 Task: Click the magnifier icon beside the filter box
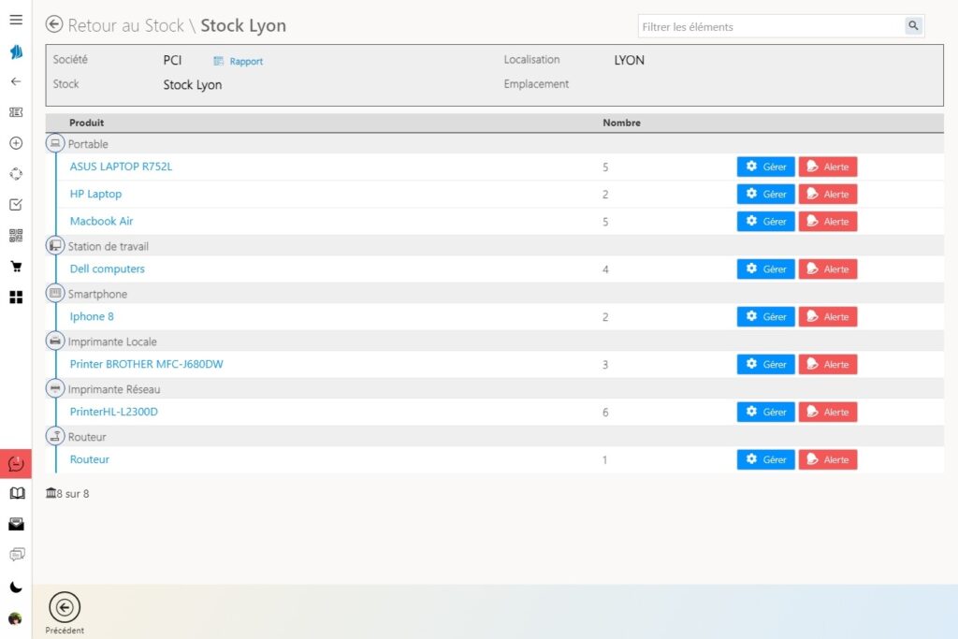[913, 26]
